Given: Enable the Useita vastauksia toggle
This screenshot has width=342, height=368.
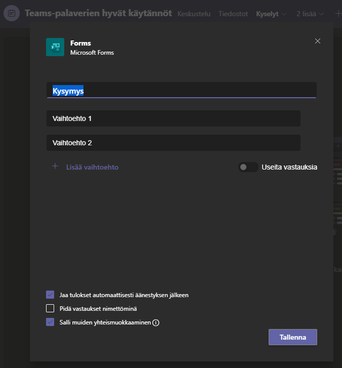Looking at the screenshot, I should (248, 167).
